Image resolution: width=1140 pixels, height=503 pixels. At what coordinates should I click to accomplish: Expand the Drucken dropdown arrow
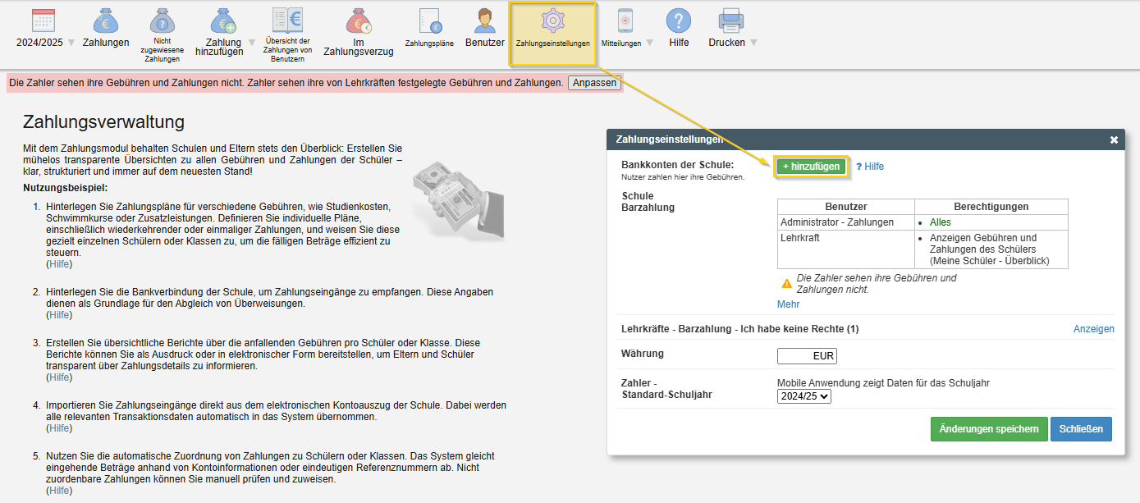[753, 43]
